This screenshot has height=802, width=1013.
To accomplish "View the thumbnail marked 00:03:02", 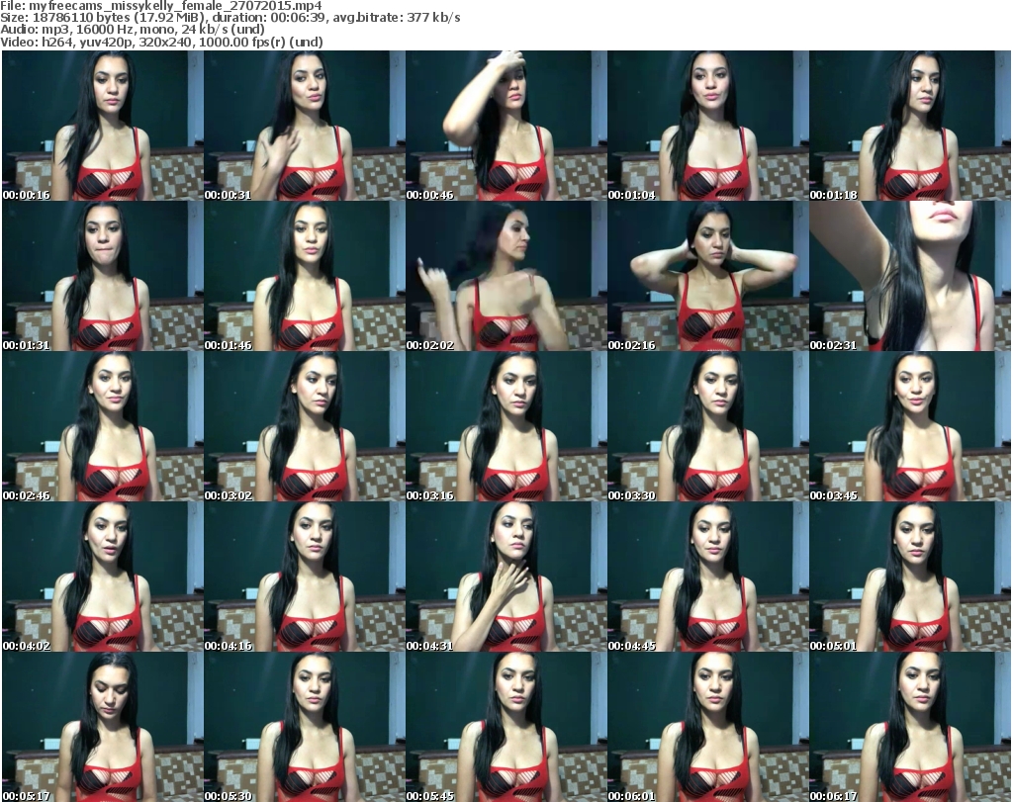I will point(305,427).
